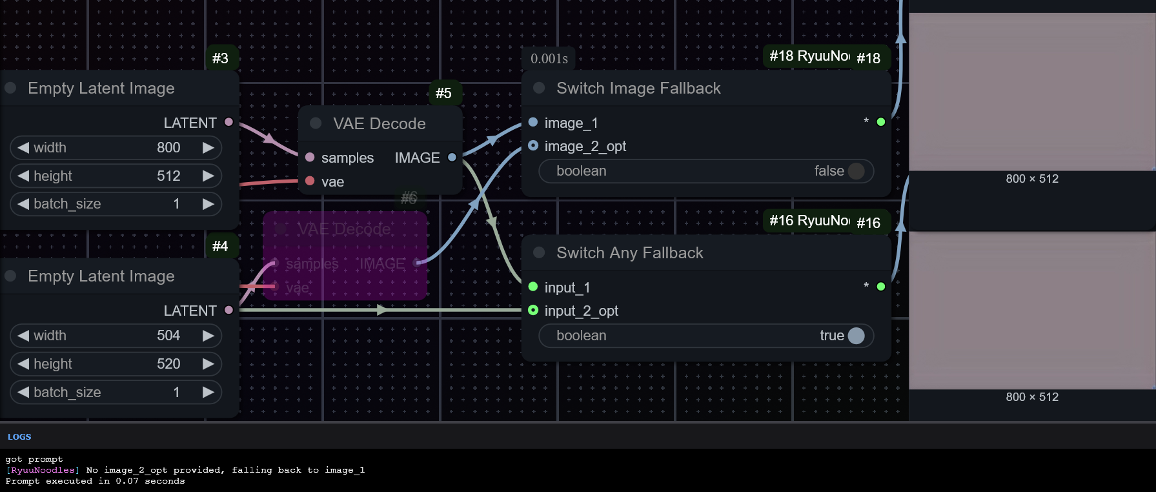Increase width value 800

pos(208,147)
